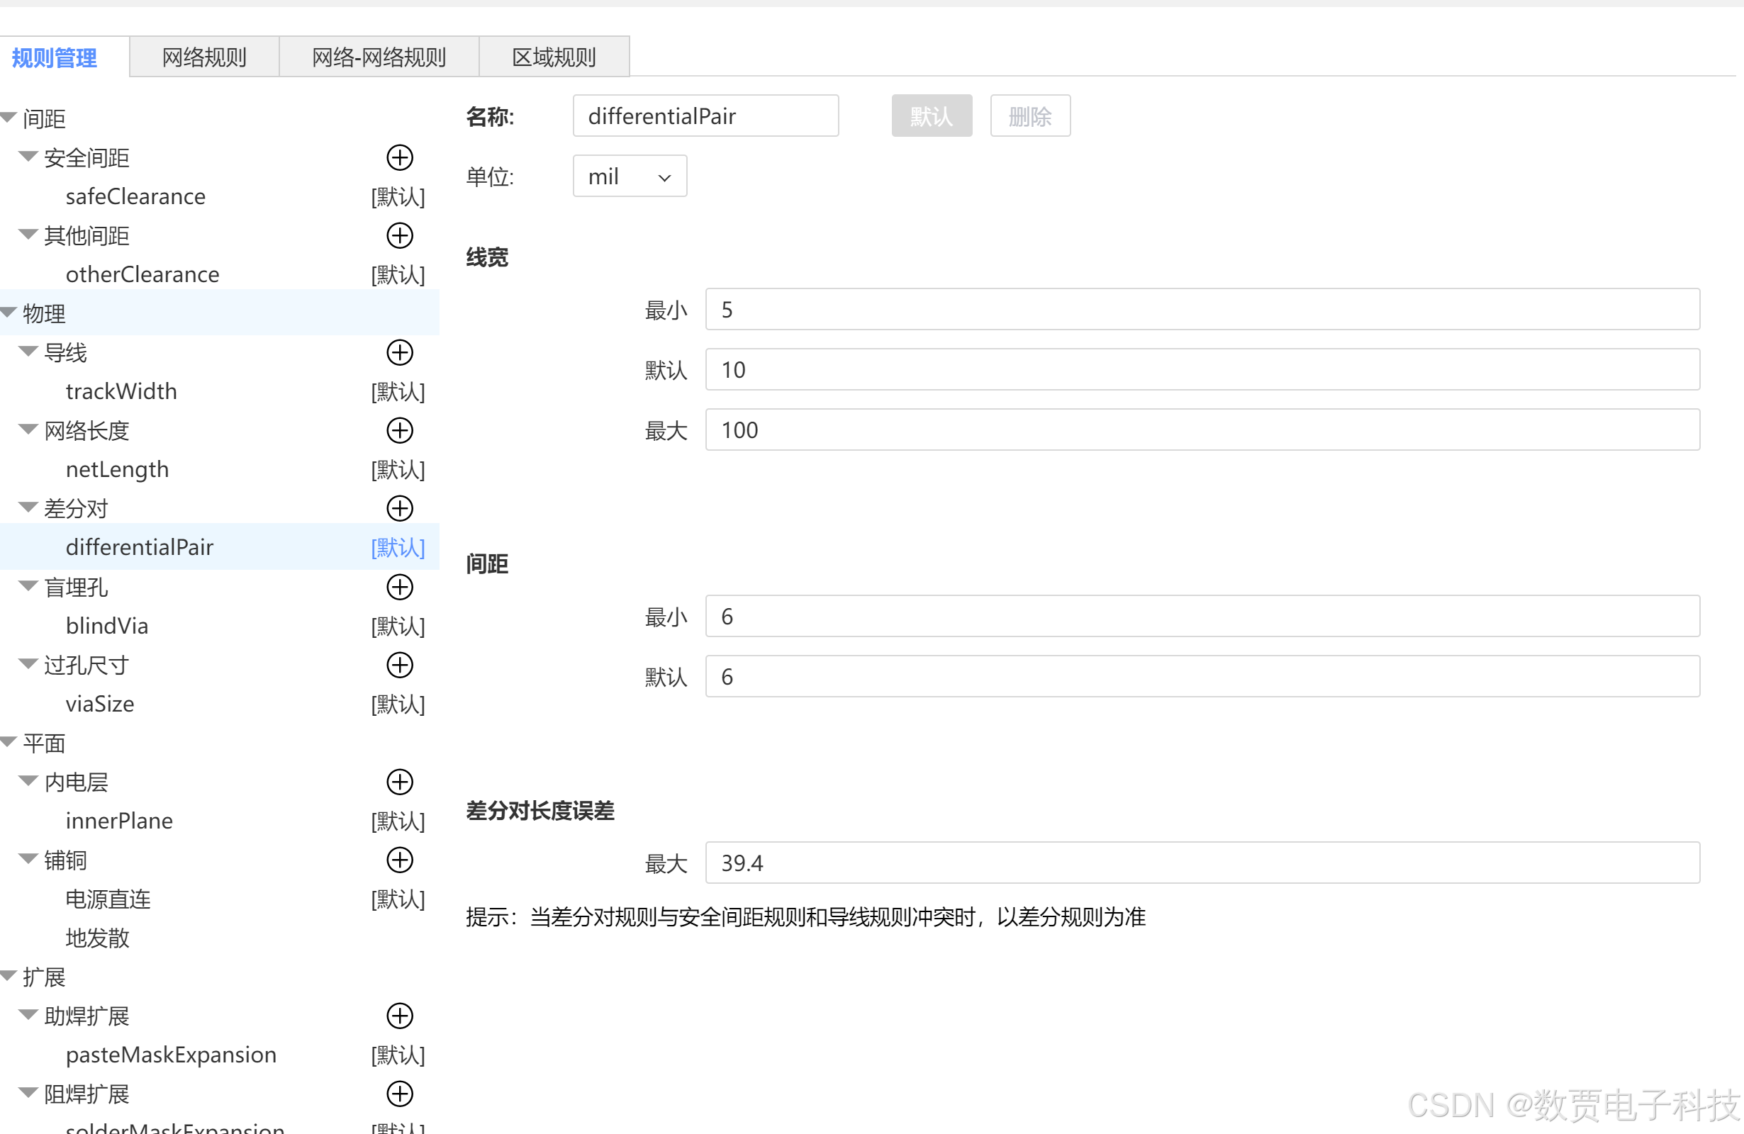Collapse the 物理 category
This screenshot has width=1744, height=1134.
pos(9,312)
